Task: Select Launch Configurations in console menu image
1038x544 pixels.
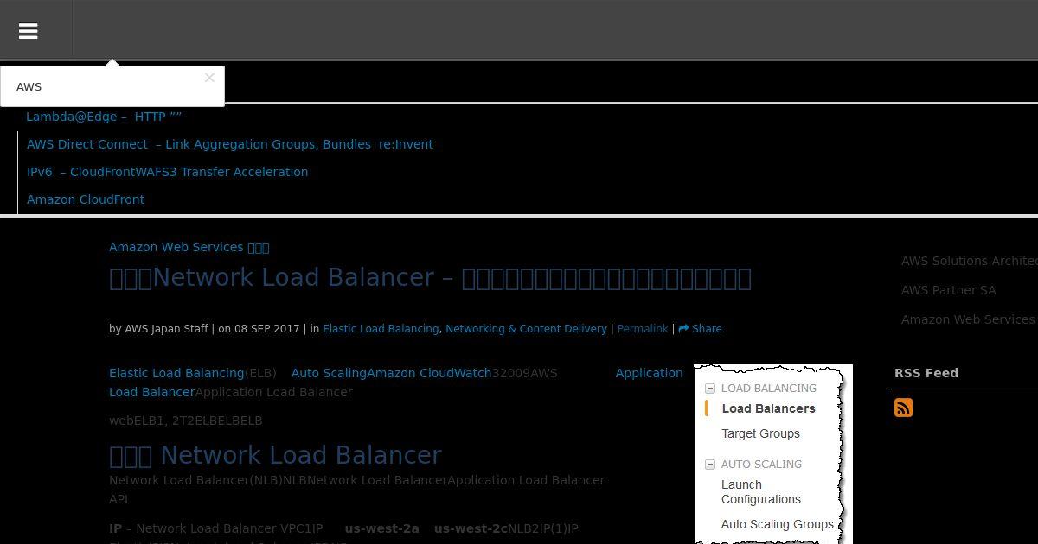Action: [761, 492]
